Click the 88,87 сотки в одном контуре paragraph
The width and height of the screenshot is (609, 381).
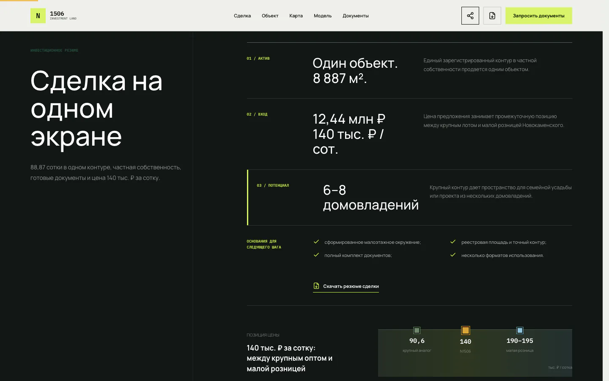click(106, 173)
